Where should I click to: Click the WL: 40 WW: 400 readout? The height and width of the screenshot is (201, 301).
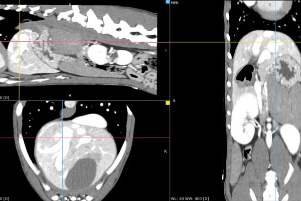[190, 198]
